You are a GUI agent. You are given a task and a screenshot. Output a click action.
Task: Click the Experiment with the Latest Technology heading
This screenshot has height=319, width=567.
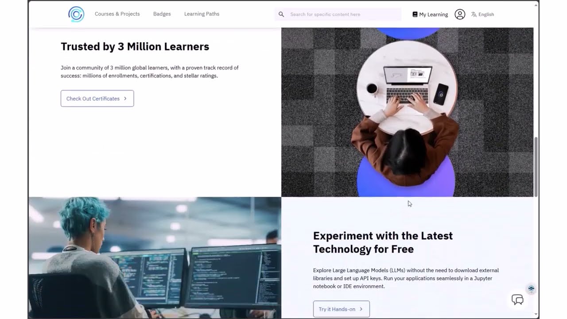[x=383, y=242]
